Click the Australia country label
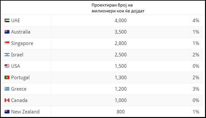Screen dimensions: 206x118 coord(21,32)
